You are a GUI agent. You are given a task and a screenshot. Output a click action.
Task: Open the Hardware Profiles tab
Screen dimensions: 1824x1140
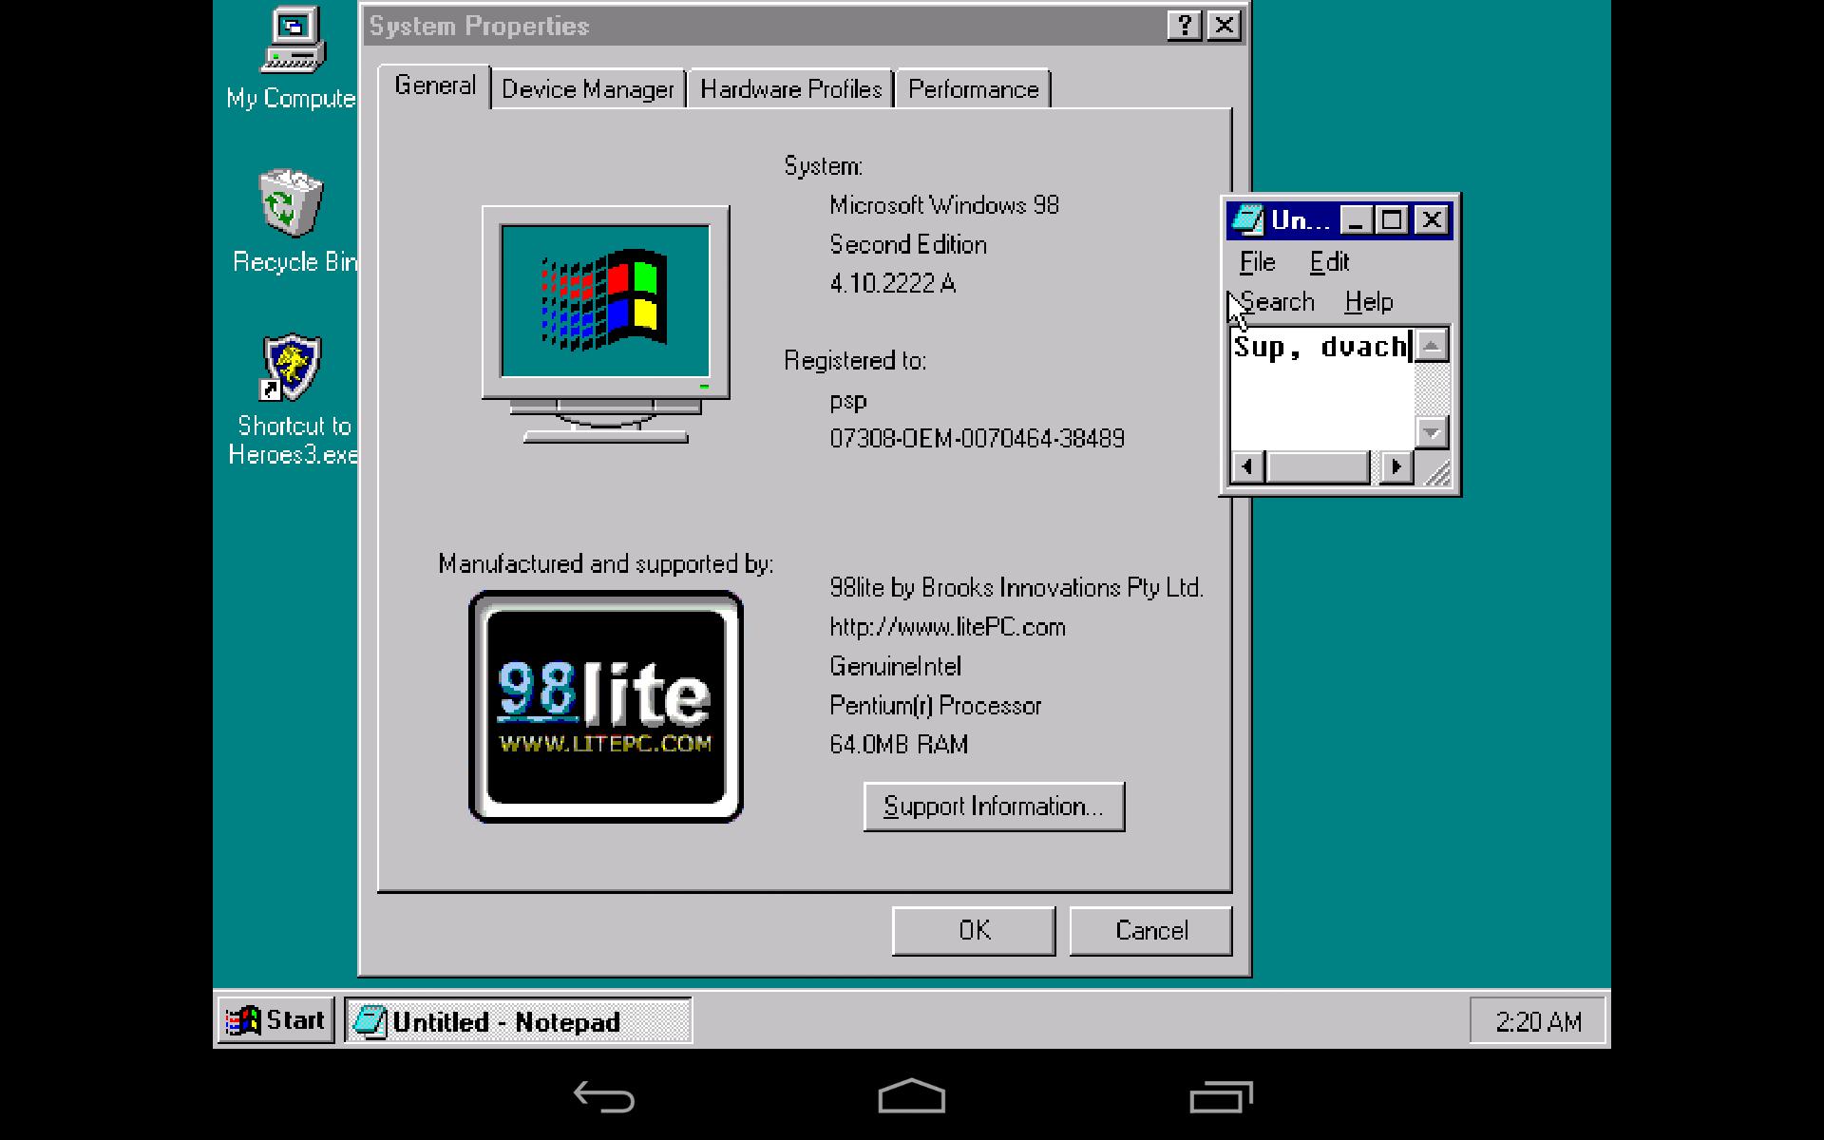pos(790,89)
